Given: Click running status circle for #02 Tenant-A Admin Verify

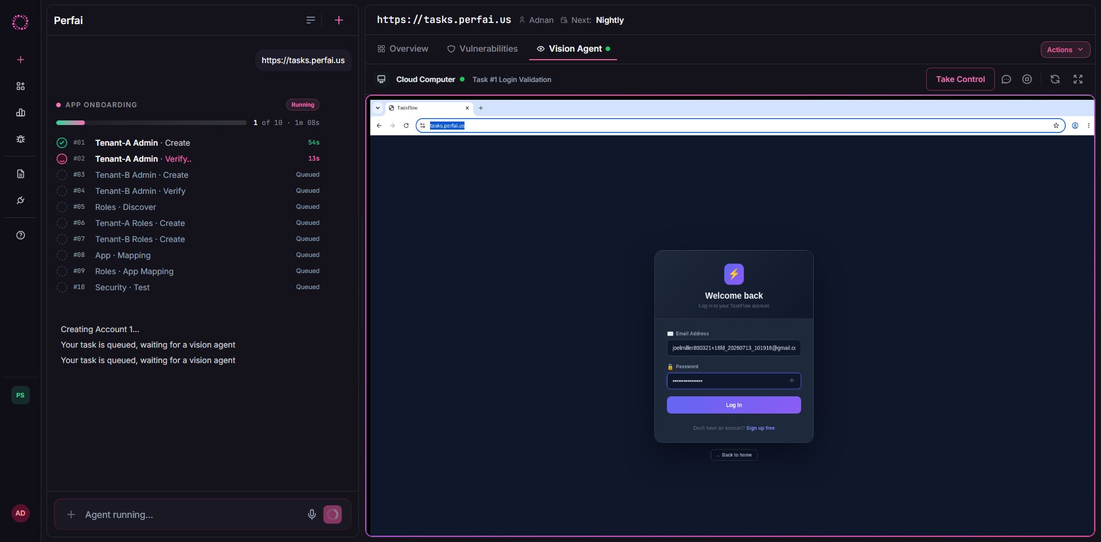Looking at the screenshot, I should tap(62, 159).
